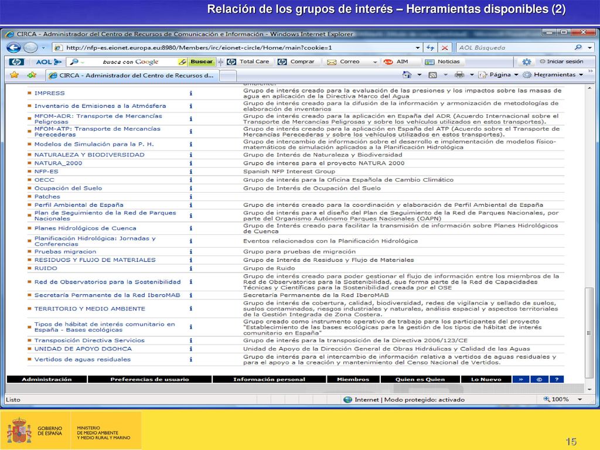Click the Add to Favorites star icon
Image resolution: width=600 pixels, height=450 pixels.
[32, 74]
